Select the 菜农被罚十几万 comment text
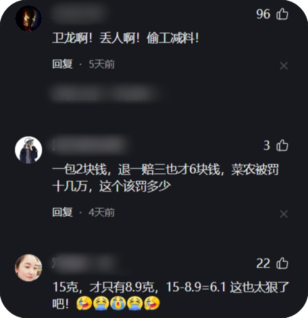This screenshot has height=318, width=308. point(165,178)
